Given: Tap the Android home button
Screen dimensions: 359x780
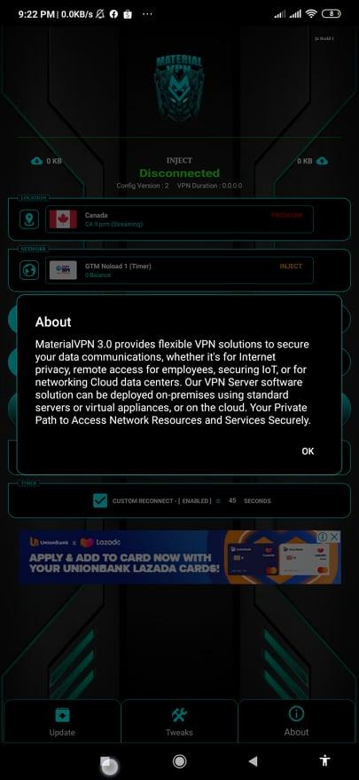Looking at the screenshot, I should pyautogui.click(x=179, y=760).
